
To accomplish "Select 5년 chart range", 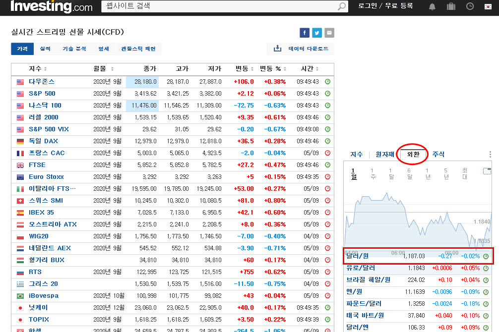I will click(x=446, y=174).
